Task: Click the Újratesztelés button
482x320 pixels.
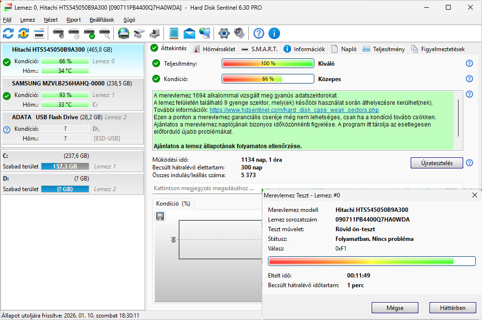Action: pos(437,163)
